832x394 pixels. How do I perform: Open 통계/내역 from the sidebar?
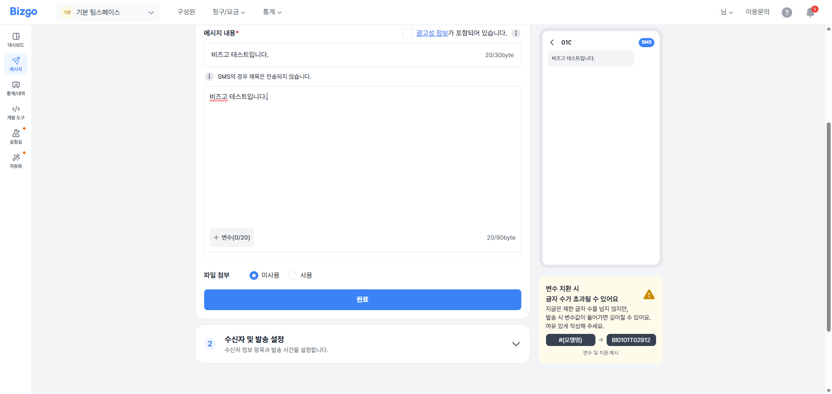[16, 89]
